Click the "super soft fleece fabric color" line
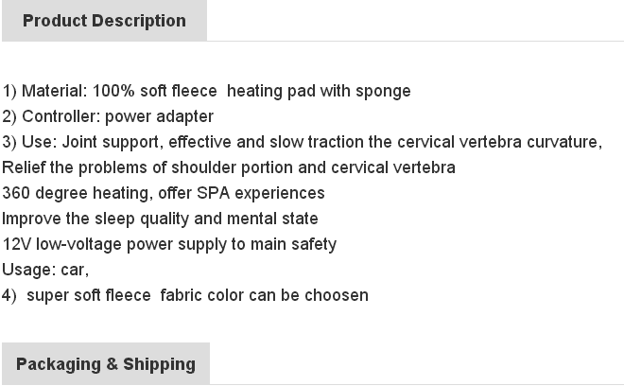Viewport: 624px width, 386px height. [x=185, y=295]
